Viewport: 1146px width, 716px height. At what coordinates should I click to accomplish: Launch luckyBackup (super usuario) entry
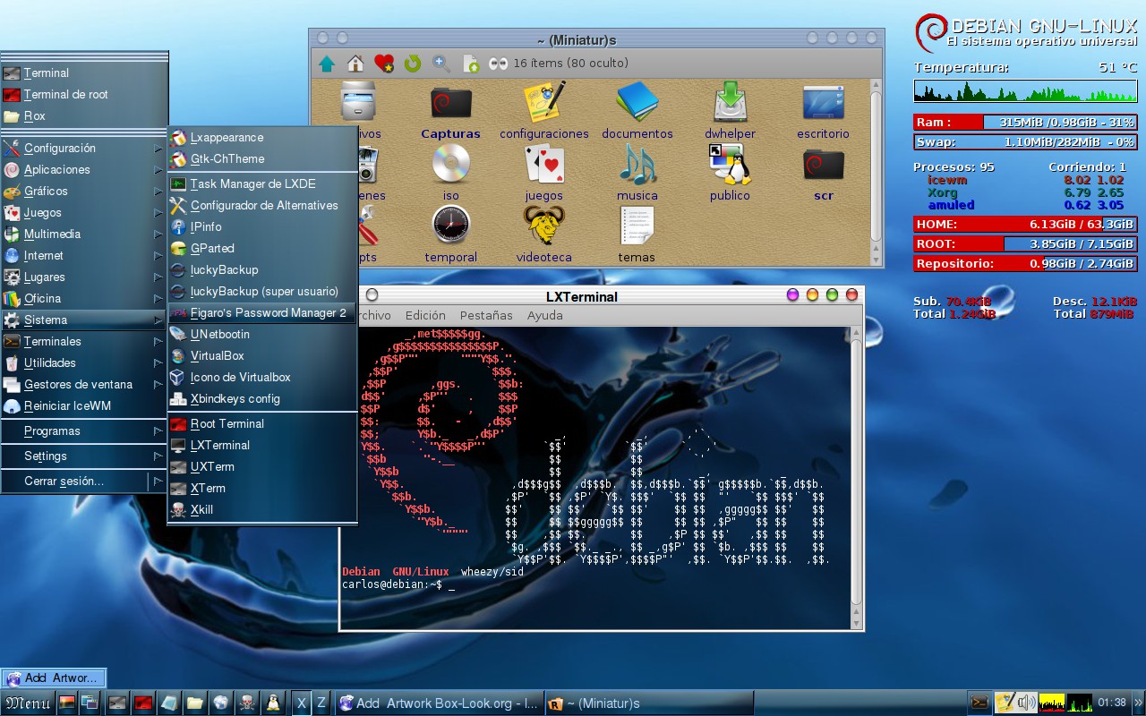click(x=262, y=291)
